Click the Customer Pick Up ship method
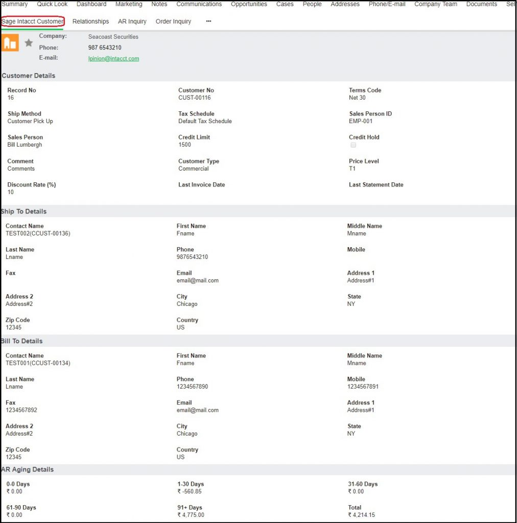Screen dimensions: 517x523 coord(30,121)
